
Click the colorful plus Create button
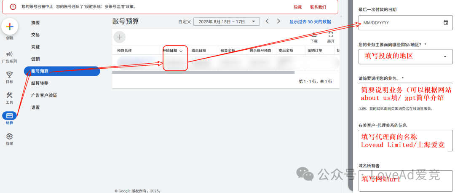point(10,27)
